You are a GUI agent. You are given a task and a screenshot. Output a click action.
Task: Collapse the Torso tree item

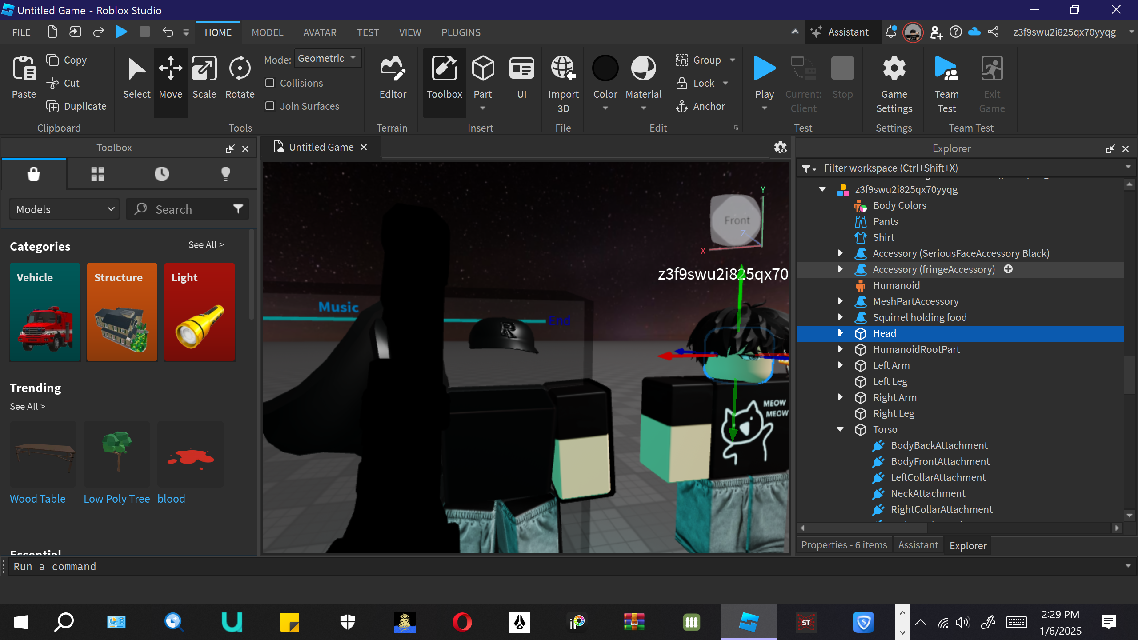(840, 429)
